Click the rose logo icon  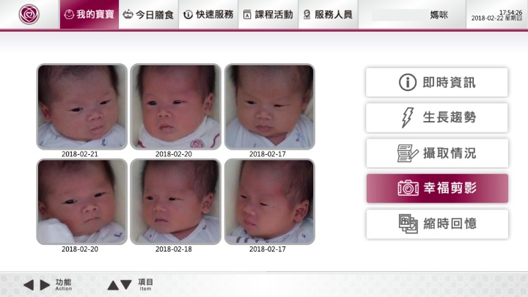click(29, 15)
